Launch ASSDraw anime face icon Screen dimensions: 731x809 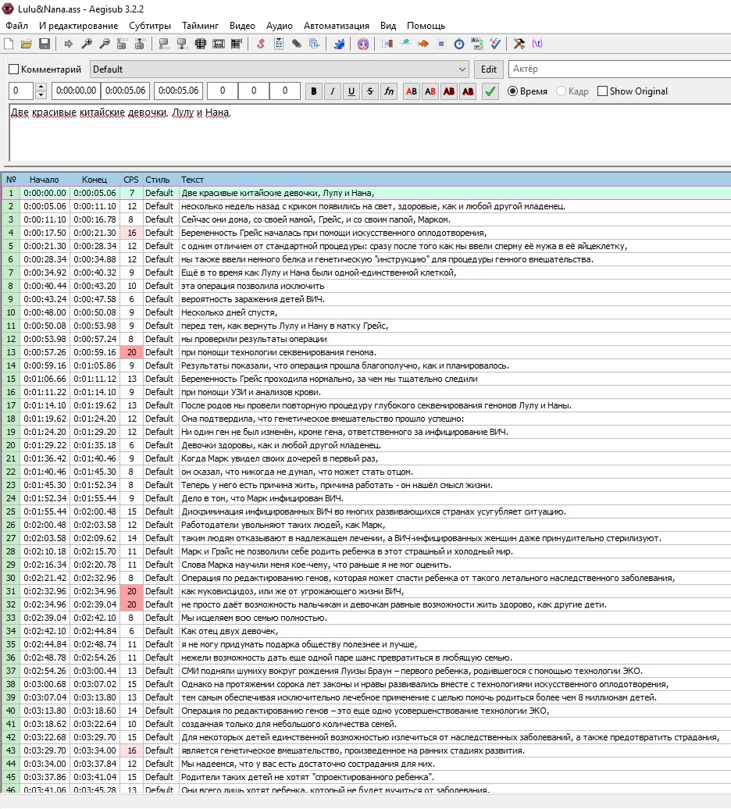coord(363,44)
